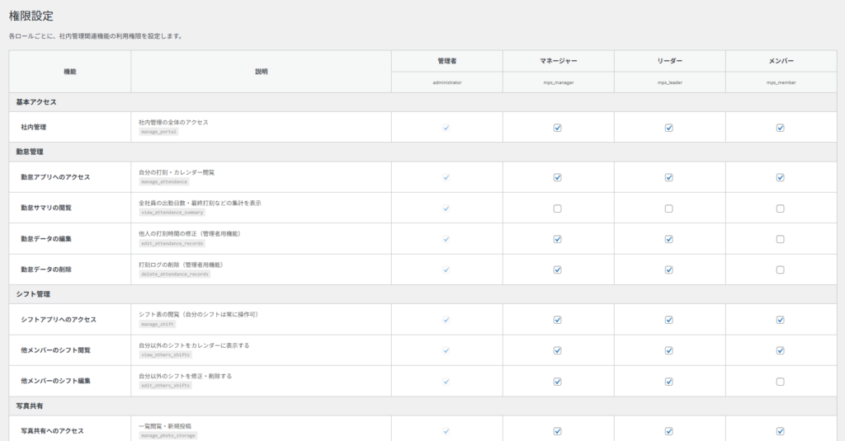Click the マネージャー column header

558,61
